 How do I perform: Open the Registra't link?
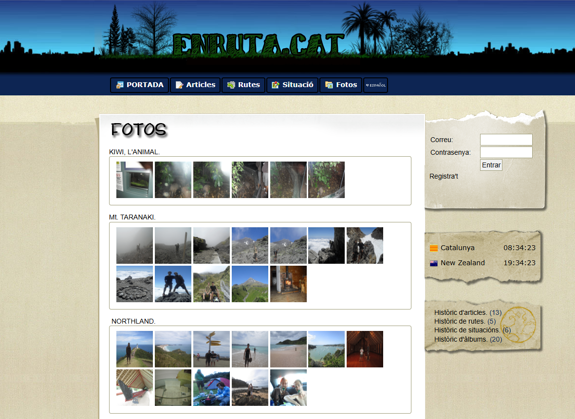(x=444, y=176)
